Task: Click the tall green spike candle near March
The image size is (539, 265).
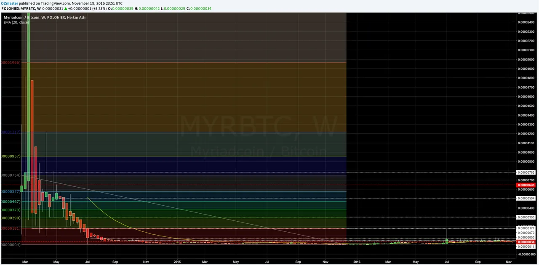Action: [x=29, y=96]
